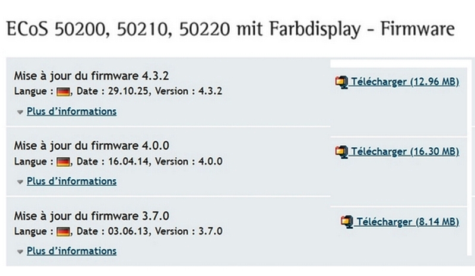Click download icon for firmware 4.0.0
Image resolution: width=475 pixels, height=276 pixels.
point(341,152)
